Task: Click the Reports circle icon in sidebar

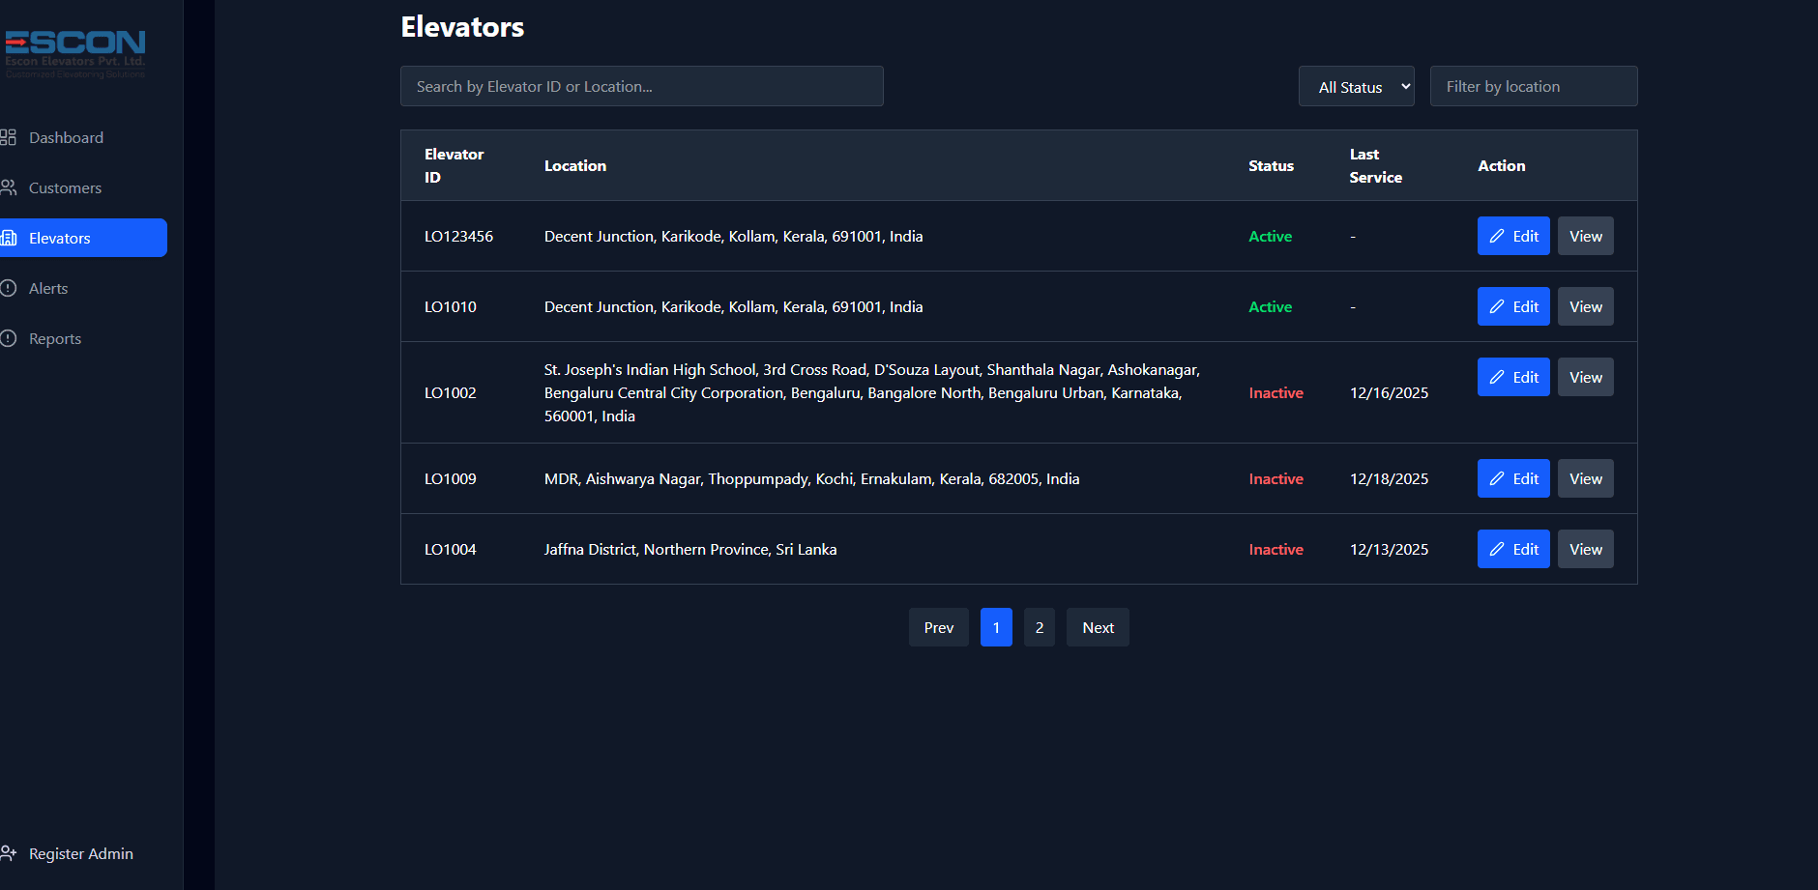Action: [x=8, y=338]
